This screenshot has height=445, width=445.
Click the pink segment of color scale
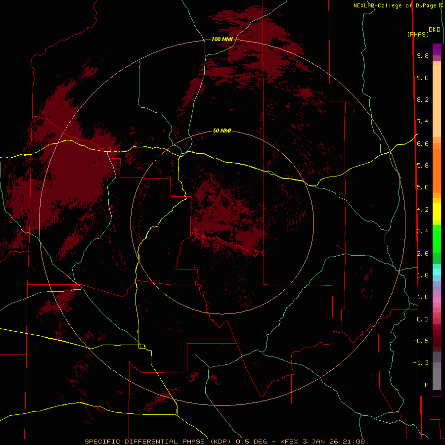click(437, 300)
